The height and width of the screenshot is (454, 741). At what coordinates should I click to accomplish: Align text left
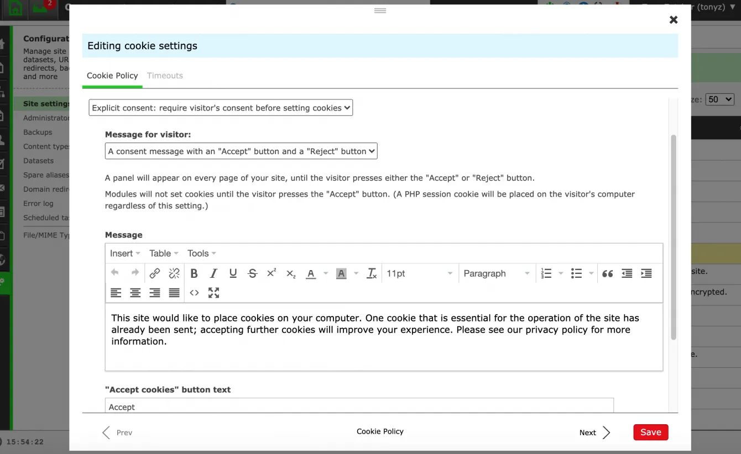pos(116,293)
